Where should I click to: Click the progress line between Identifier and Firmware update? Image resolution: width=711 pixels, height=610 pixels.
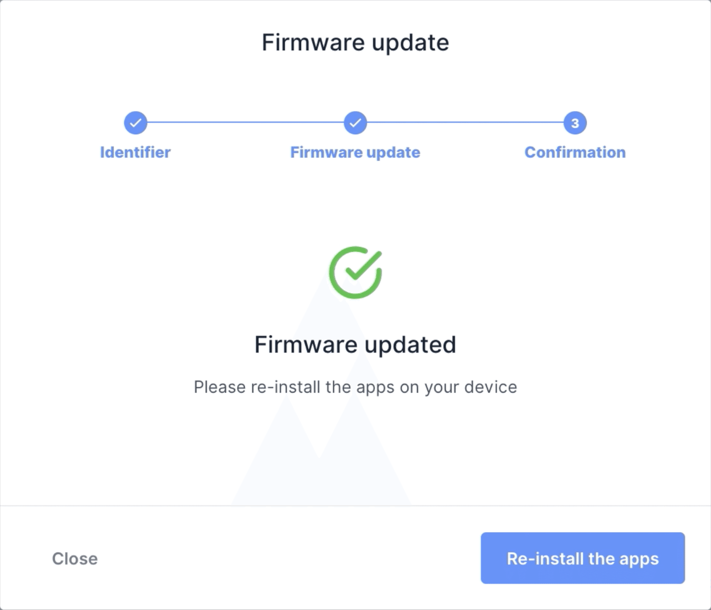tap(245, 123)
